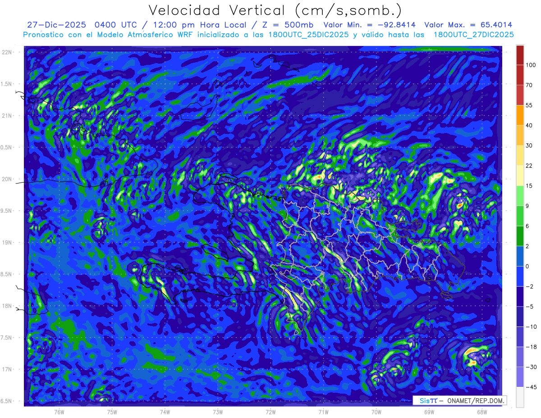Pick the swatch between 55 and 70
The image size is (541, 418).
click(520, 95)
